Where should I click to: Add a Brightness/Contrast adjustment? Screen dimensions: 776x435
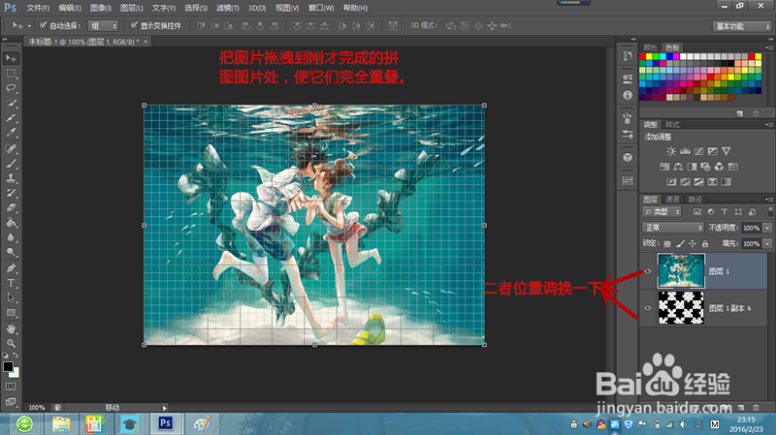click(x=670, y=151)
